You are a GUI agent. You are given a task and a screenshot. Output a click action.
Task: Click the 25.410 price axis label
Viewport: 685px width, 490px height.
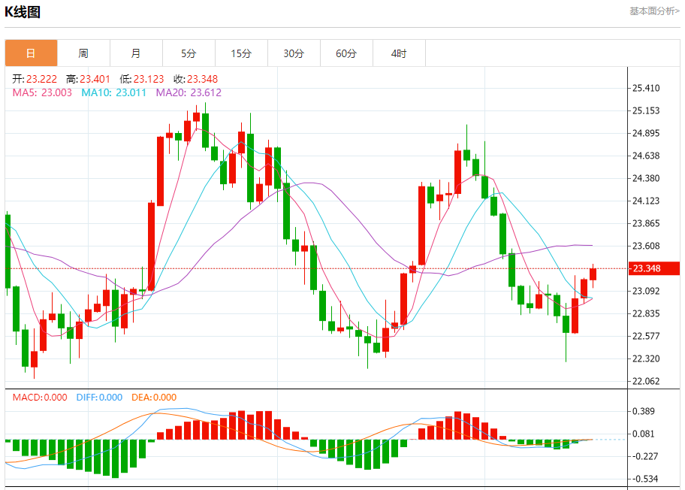tap(646, 88)
